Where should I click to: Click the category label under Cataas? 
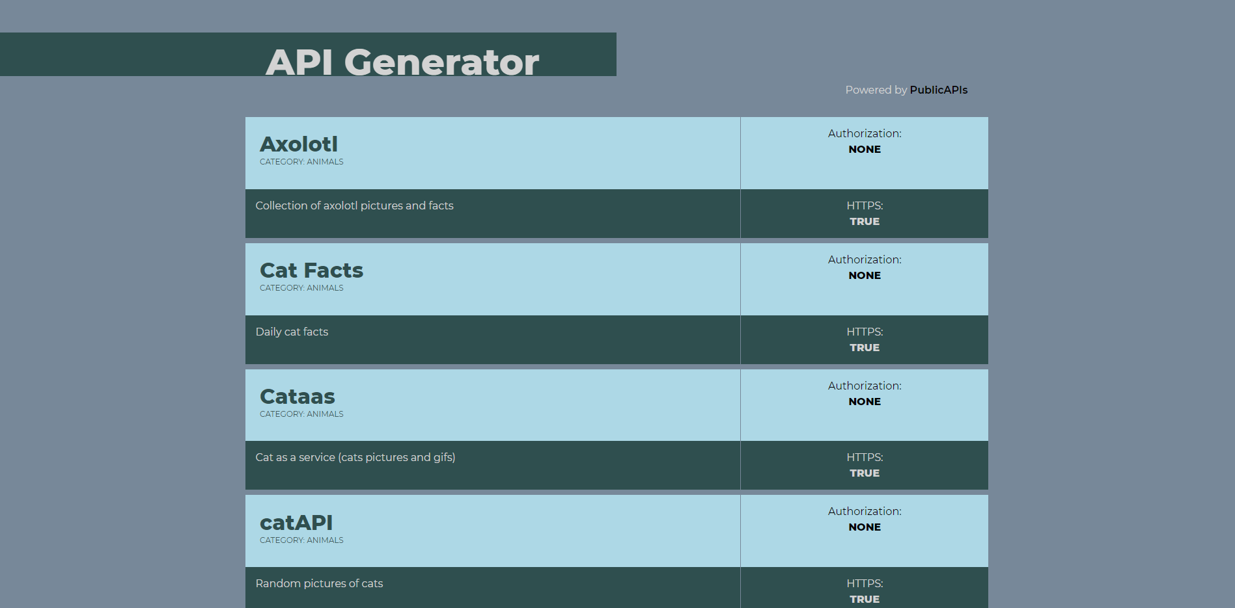301,414
